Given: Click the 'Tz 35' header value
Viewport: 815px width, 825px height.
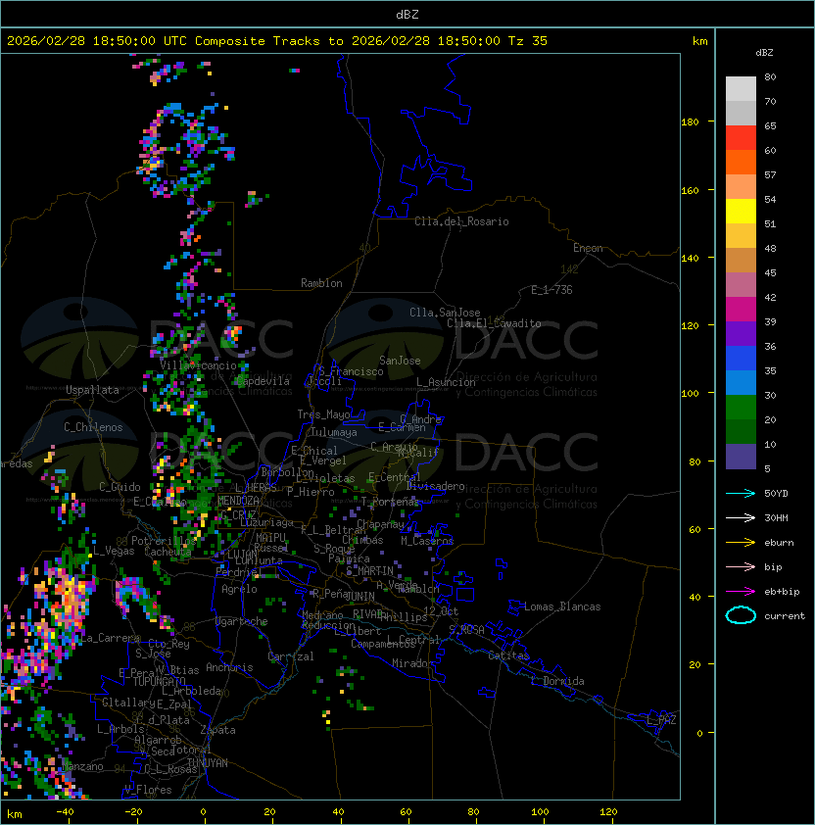Looking at the screenshot, I should pyautogui.click(x=528, y=41).
